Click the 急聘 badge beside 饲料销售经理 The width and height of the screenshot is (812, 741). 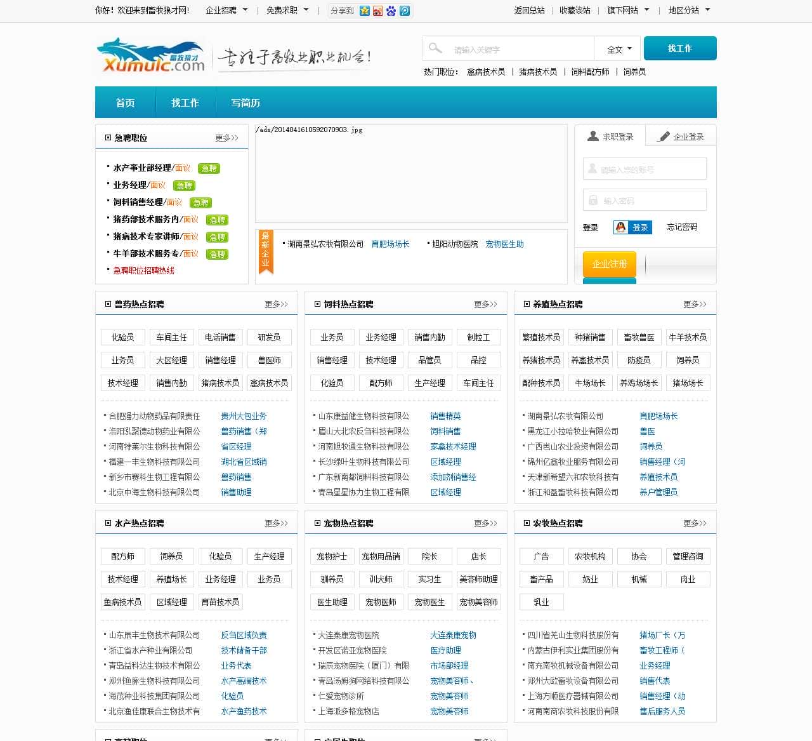(x=200, y=203)
